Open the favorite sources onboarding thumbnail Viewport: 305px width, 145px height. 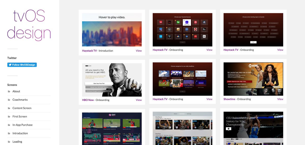[x=182, y=30]
